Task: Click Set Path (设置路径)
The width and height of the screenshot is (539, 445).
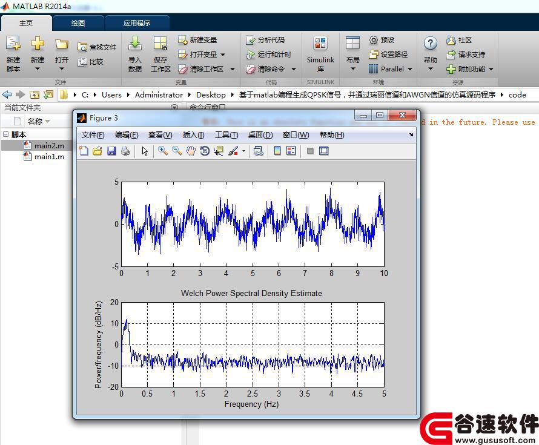Action: coord(388,54)
